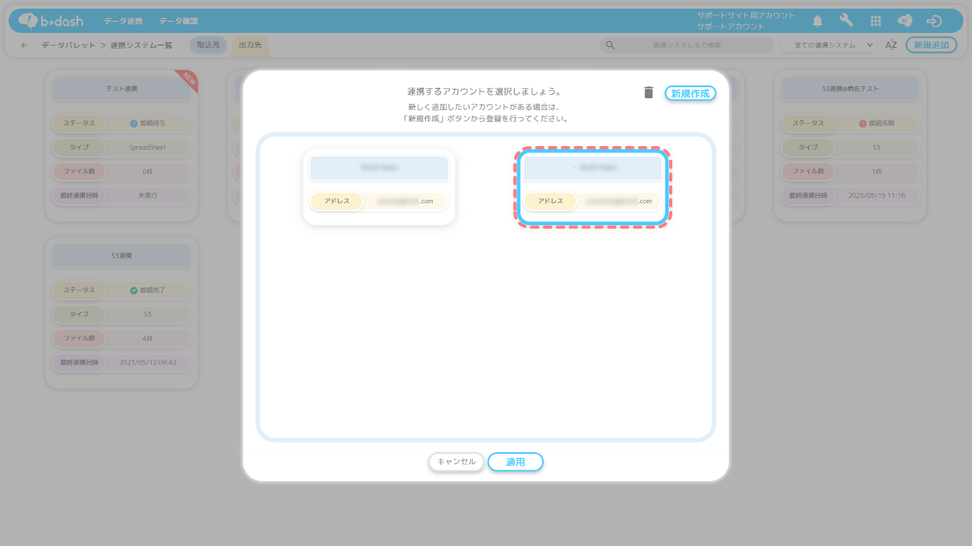Click the b→dash logo
Image resolution: width=972 pixels, height=546 pixels.
(x=51, y=21)
